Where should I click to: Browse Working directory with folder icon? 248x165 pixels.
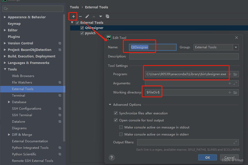tap(235, 92)
